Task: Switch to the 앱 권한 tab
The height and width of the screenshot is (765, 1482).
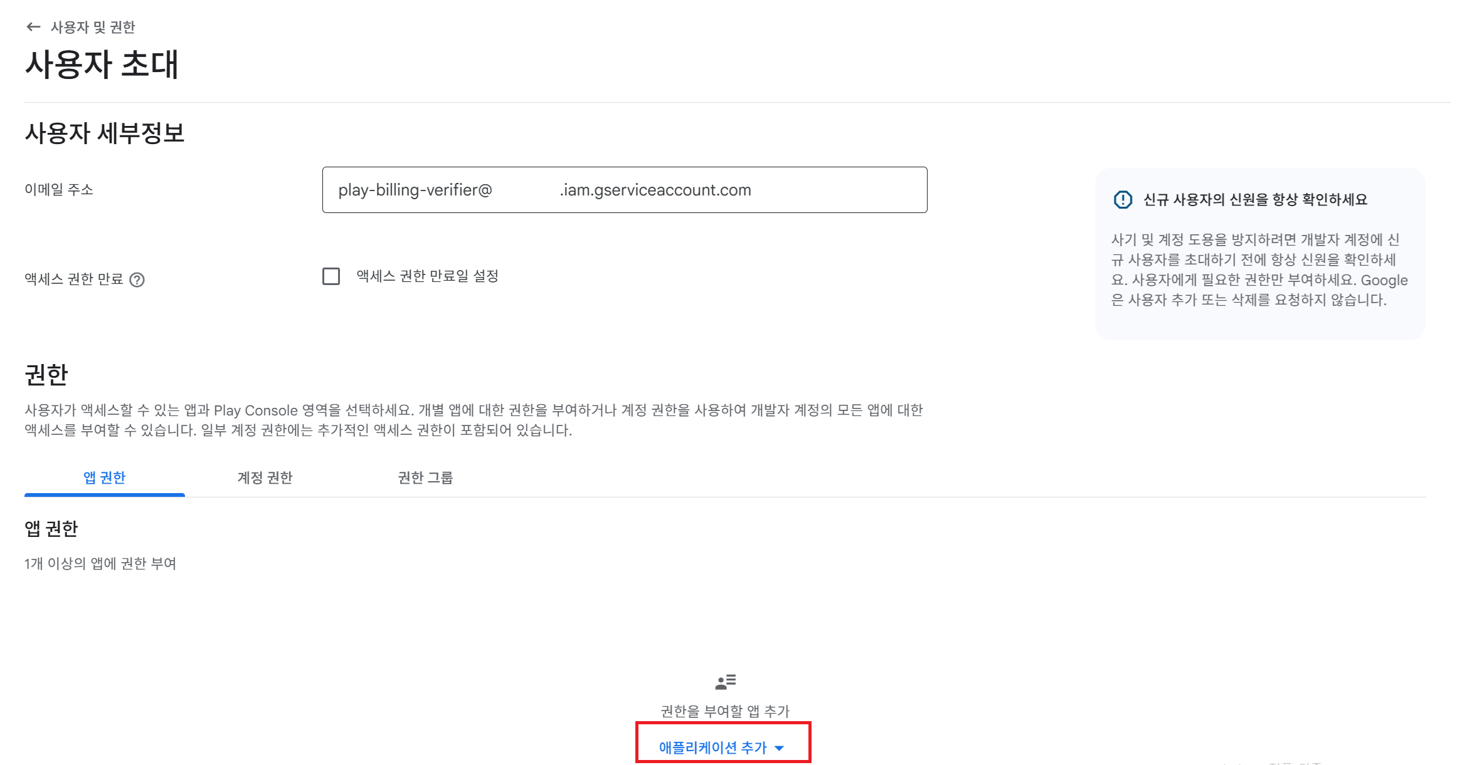Action: [x=105, y=477]
